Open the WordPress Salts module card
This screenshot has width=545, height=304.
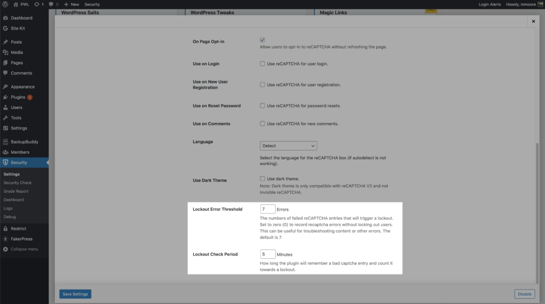117,12
